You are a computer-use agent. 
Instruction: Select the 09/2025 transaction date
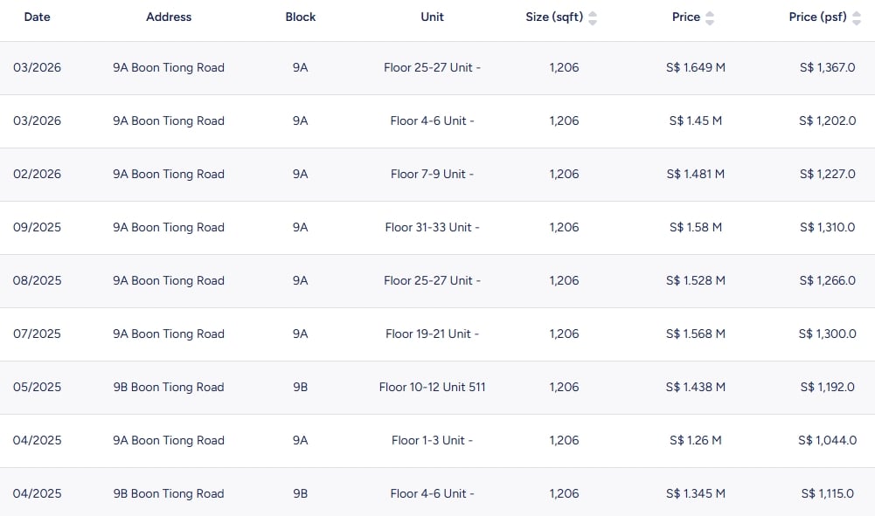coord(37,227)
